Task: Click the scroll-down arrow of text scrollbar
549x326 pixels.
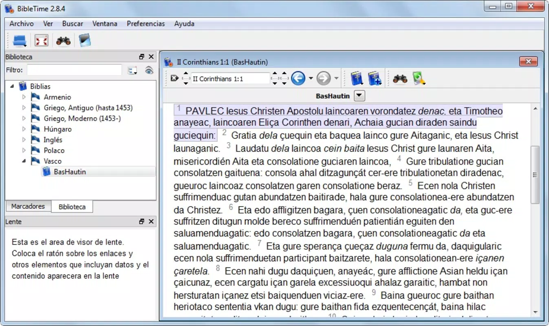Action: pyautogui.click(x=535, y=313)
